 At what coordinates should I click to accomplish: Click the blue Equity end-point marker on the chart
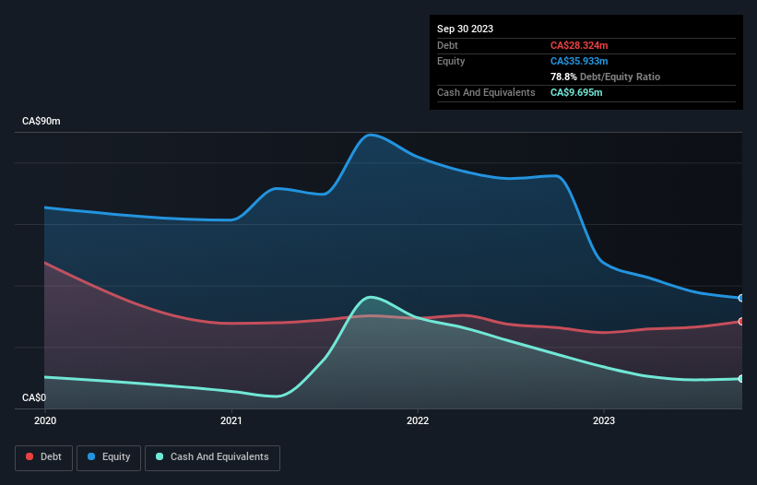pos(740,298)
